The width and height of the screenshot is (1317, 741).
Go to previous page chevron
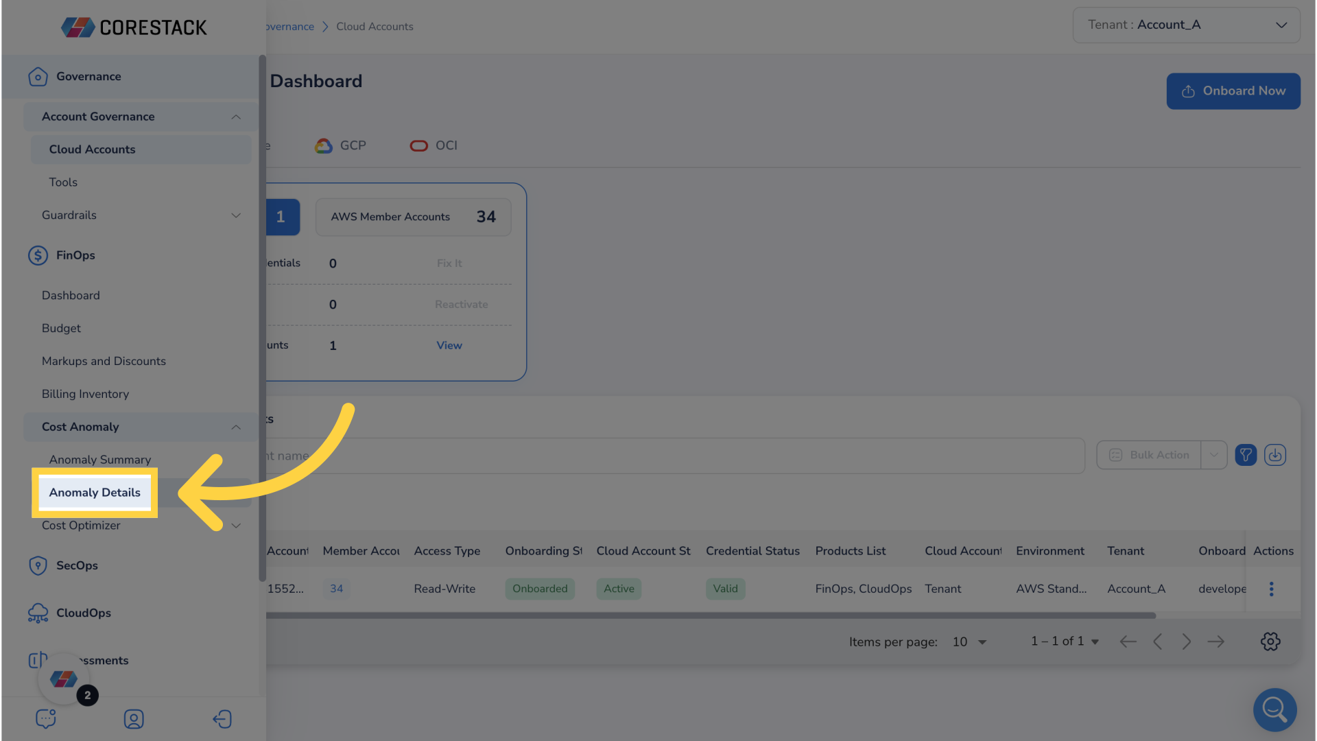[x=1157, y=642]
